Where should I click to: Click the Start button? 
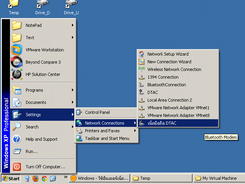[11, 179]
